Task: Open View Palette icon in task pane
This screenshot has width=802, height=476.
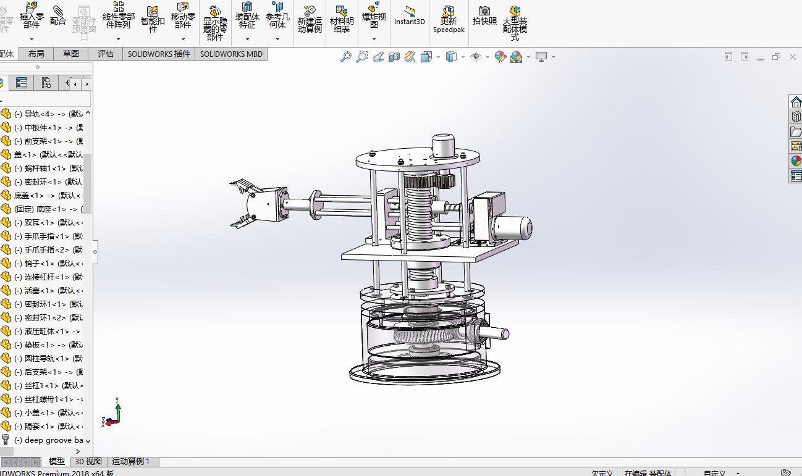Action: click(796, 146)
